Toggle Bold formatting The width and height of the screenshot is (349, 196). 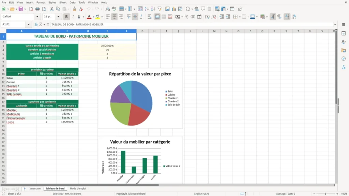66,17
